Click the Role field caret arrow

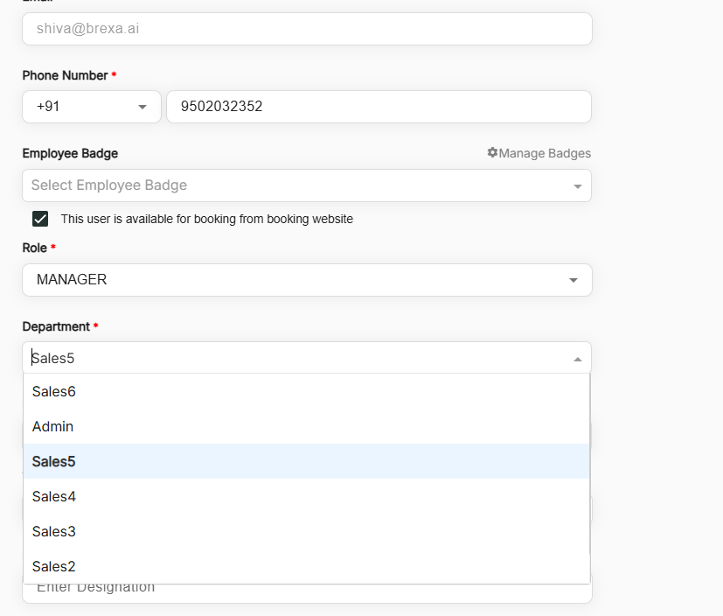574,281
